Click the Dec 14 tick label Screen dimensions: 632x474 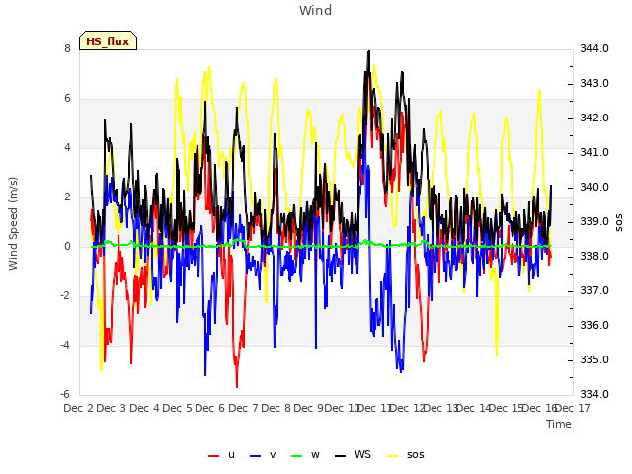[x=474, y=408]
